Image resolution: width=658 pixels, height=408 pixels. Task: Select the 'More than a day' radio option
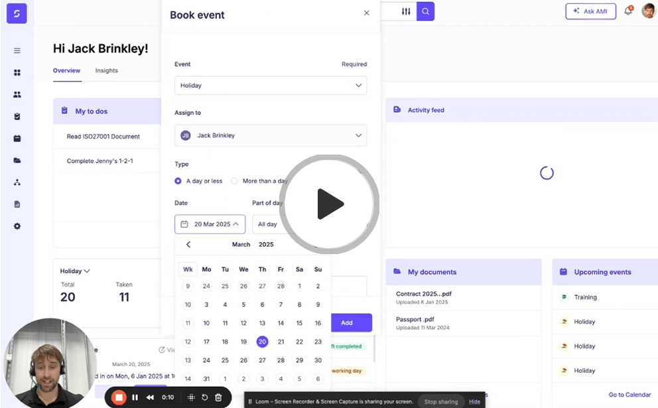(234, 181)
